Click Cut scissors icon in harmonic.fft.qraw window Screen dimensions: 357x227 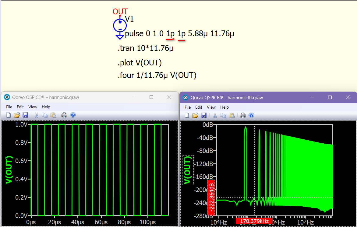[215, 116]
